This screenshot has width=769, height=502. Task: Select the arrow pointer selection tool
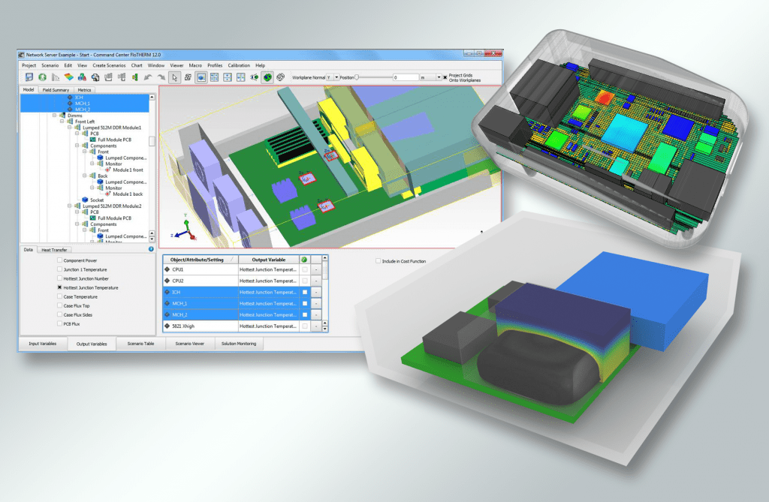[174, 77]
